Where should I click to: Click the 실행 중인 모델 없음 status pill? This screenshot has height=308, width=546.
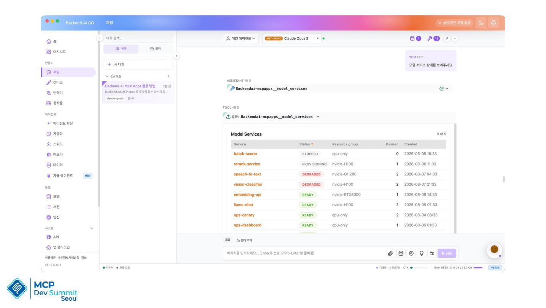(x=455, y=23)
